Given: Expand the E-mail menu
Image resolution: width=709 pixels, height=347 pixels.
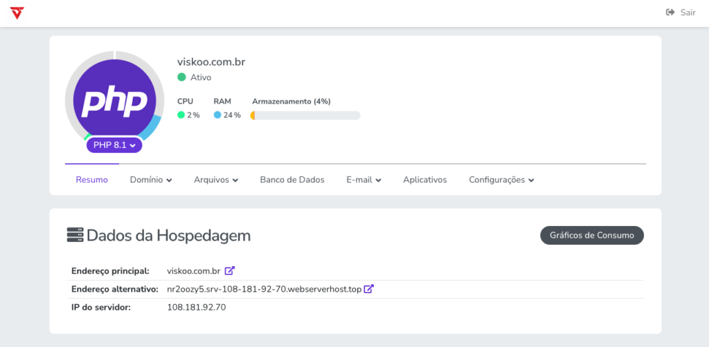Looking at the screenshot, I should pos(364,180).
